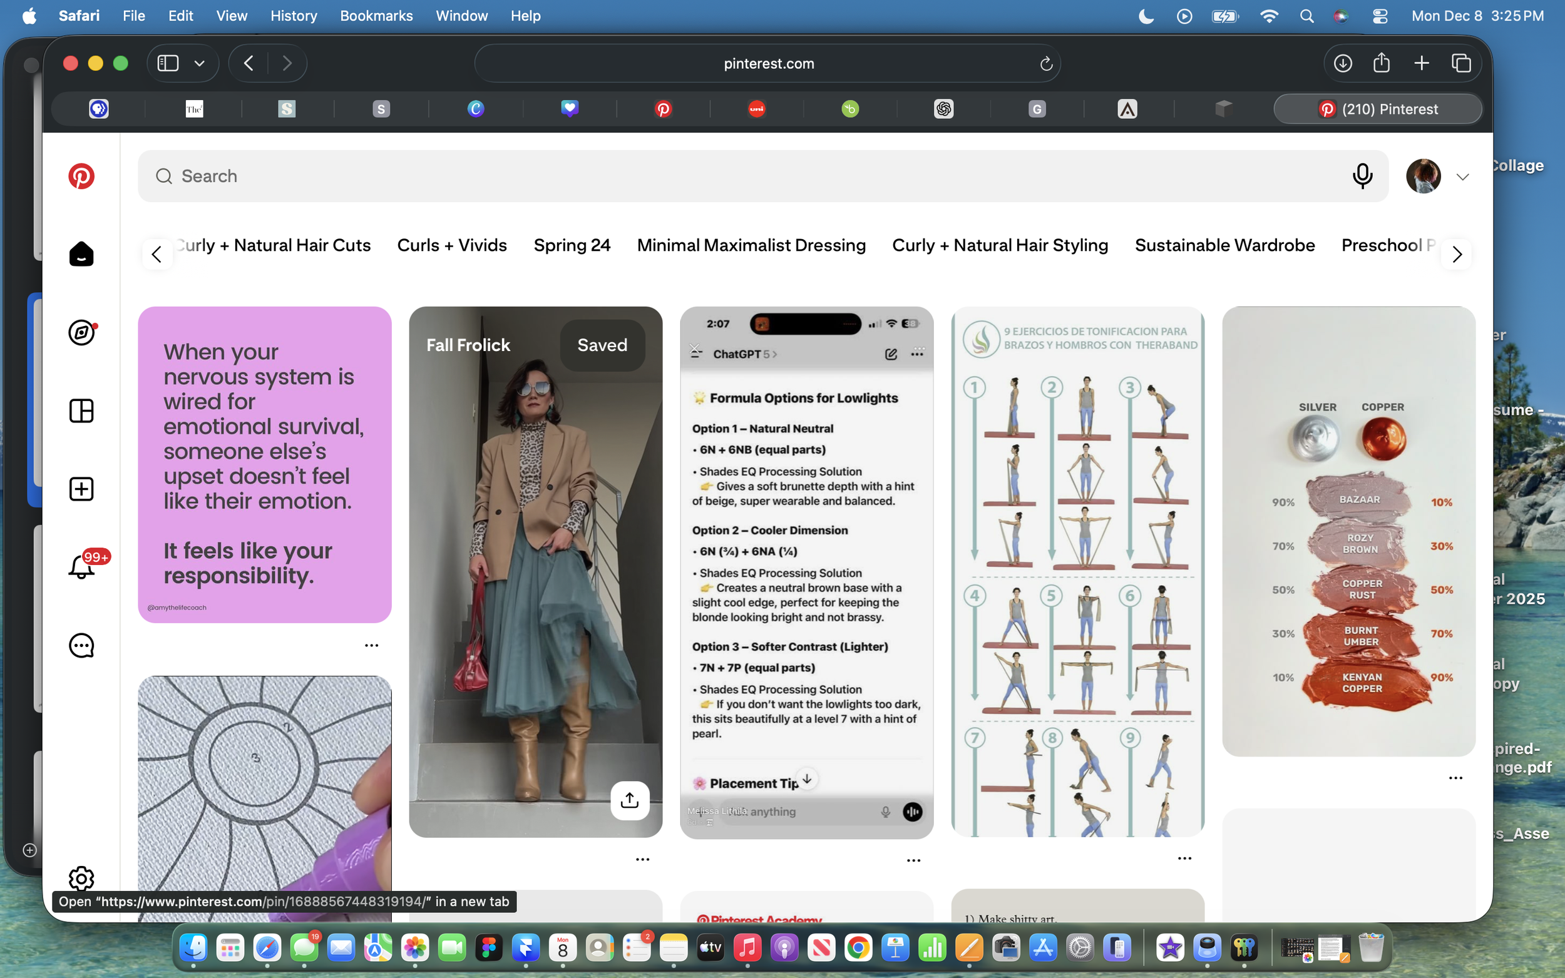The width and height of the screenshot is (1565, 978).
Task: Expand the account chevron beside avatar
Action: [x=1463, y=176]
